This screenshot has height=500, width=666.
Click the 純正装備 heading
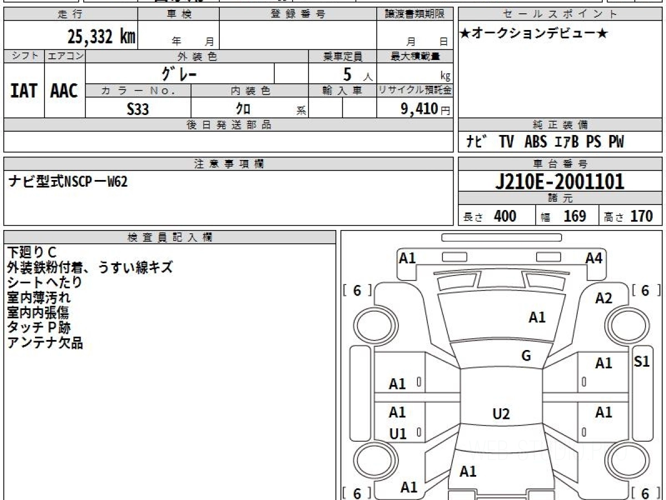click(560, 125)
